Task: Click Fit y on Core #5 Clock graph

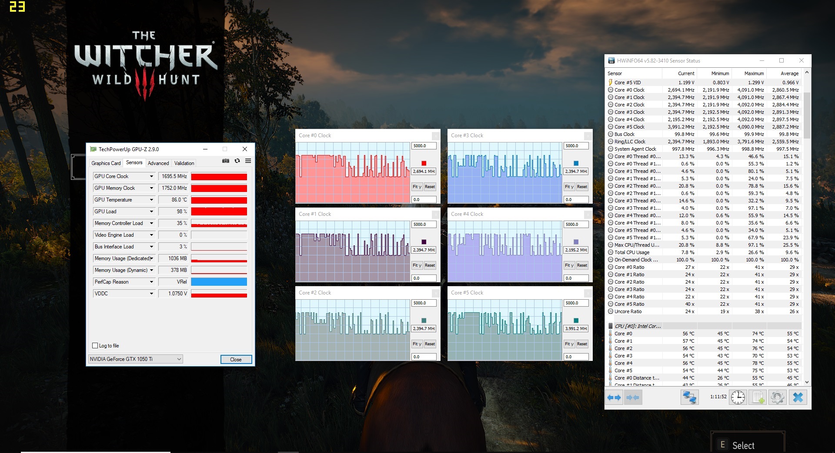Action: (569, 344)
